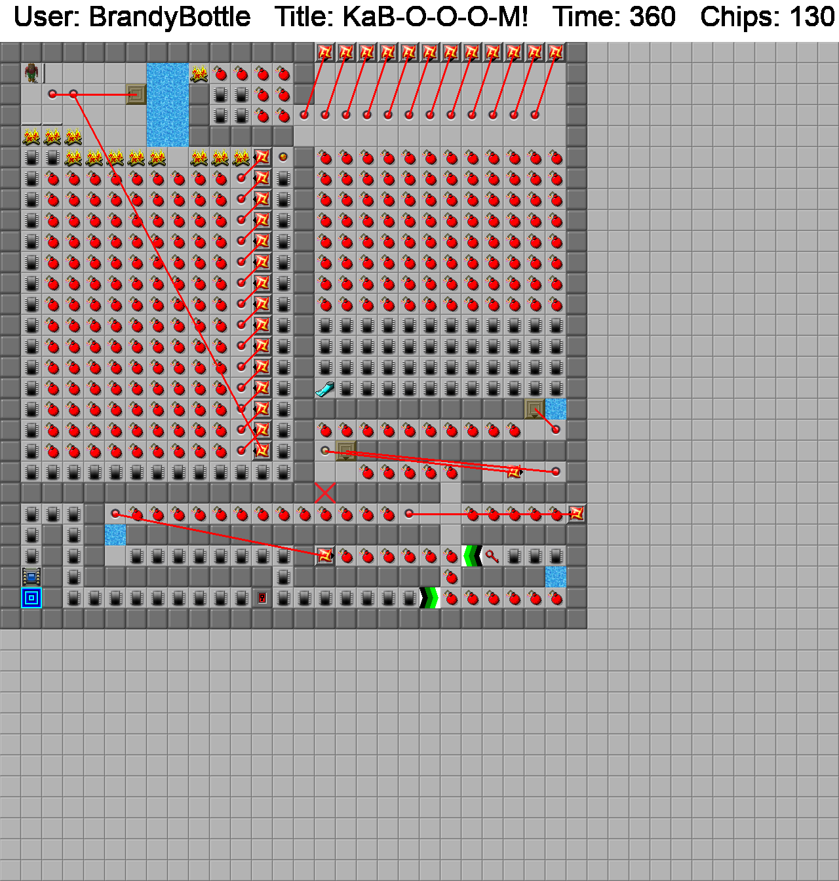Click the red door tile
This screenshot has width=839, height=881.
tap(262, 598)
